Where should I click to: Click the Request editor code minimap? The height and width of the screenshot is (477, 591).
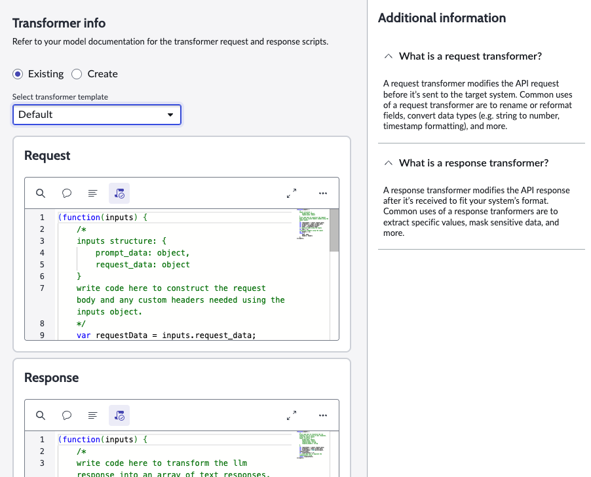[313, 224]
